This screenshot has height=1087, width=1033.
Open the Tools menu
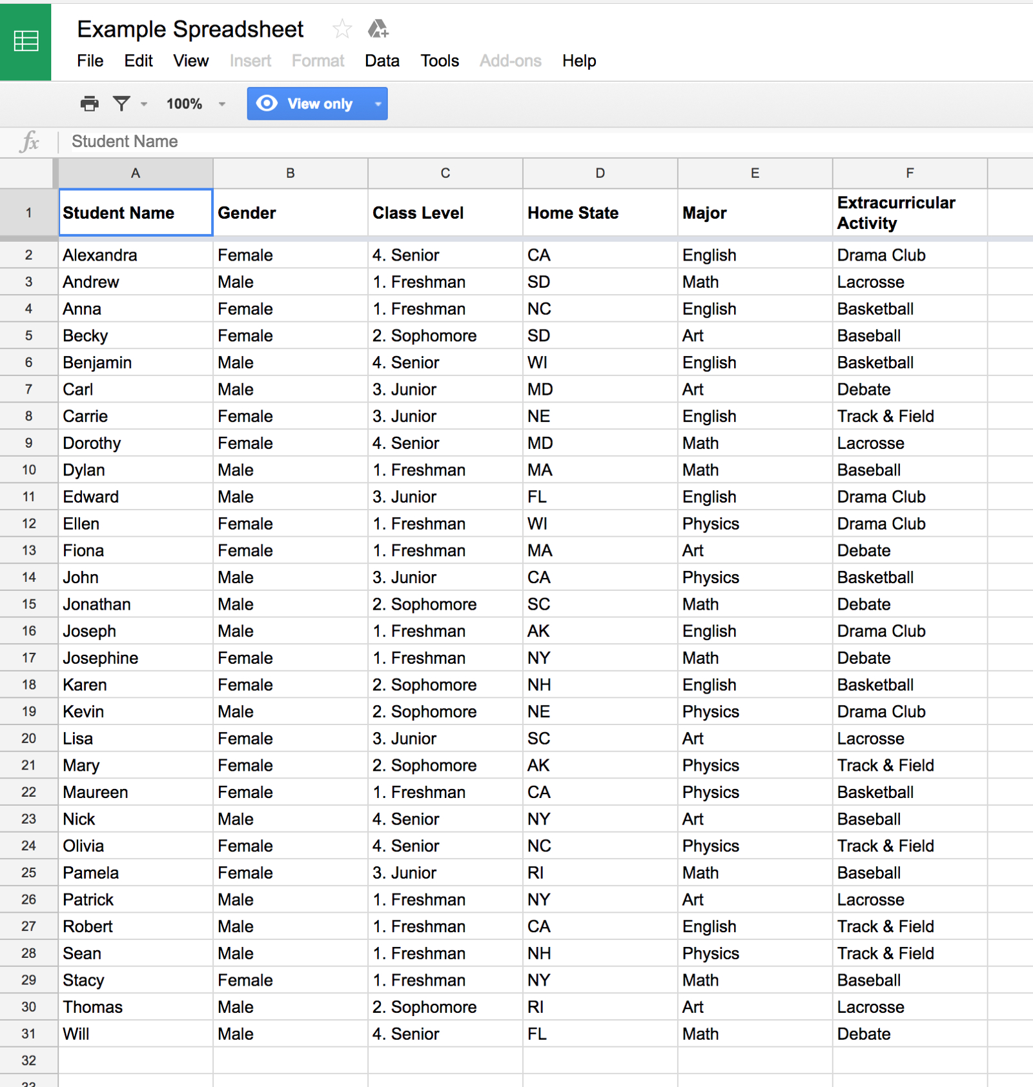pyautogui.click(x=440, y=61)
